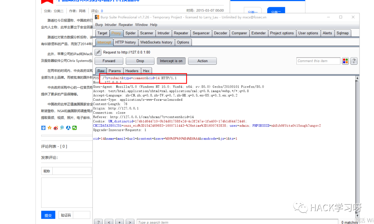Screen dimensions: 374x224
Task: Select the Intercept sub-tab
Action: (104, 42)
